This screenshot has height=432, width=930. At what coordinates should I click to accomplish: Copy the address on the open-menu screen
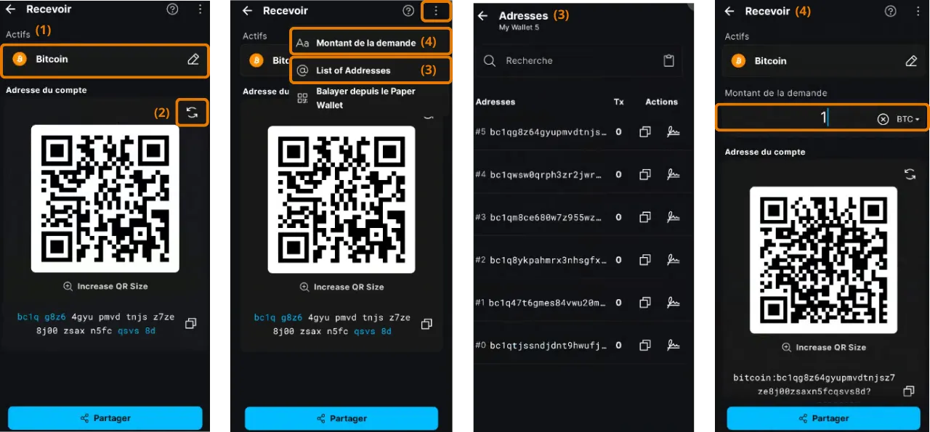pos(426,325)
